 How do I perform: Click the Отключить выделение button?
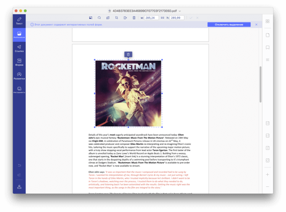229,24
